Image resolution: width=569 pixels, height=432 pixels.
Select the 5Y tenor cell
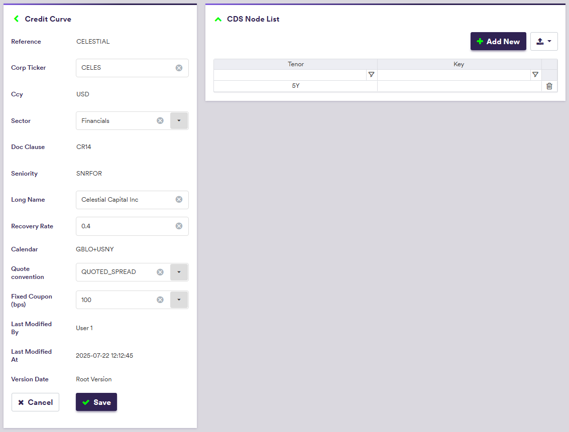tap(295, 86)
